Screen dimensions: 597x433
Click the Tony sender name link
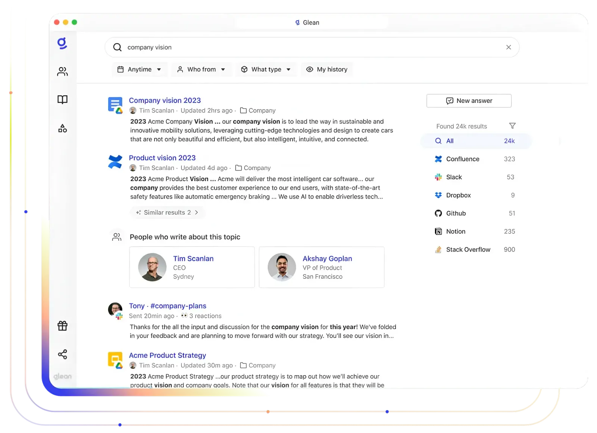click(137, 306)
